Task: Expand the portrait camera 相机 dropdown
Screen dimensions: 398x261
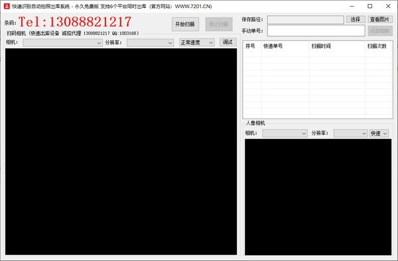Action: [x=285, y=133]
